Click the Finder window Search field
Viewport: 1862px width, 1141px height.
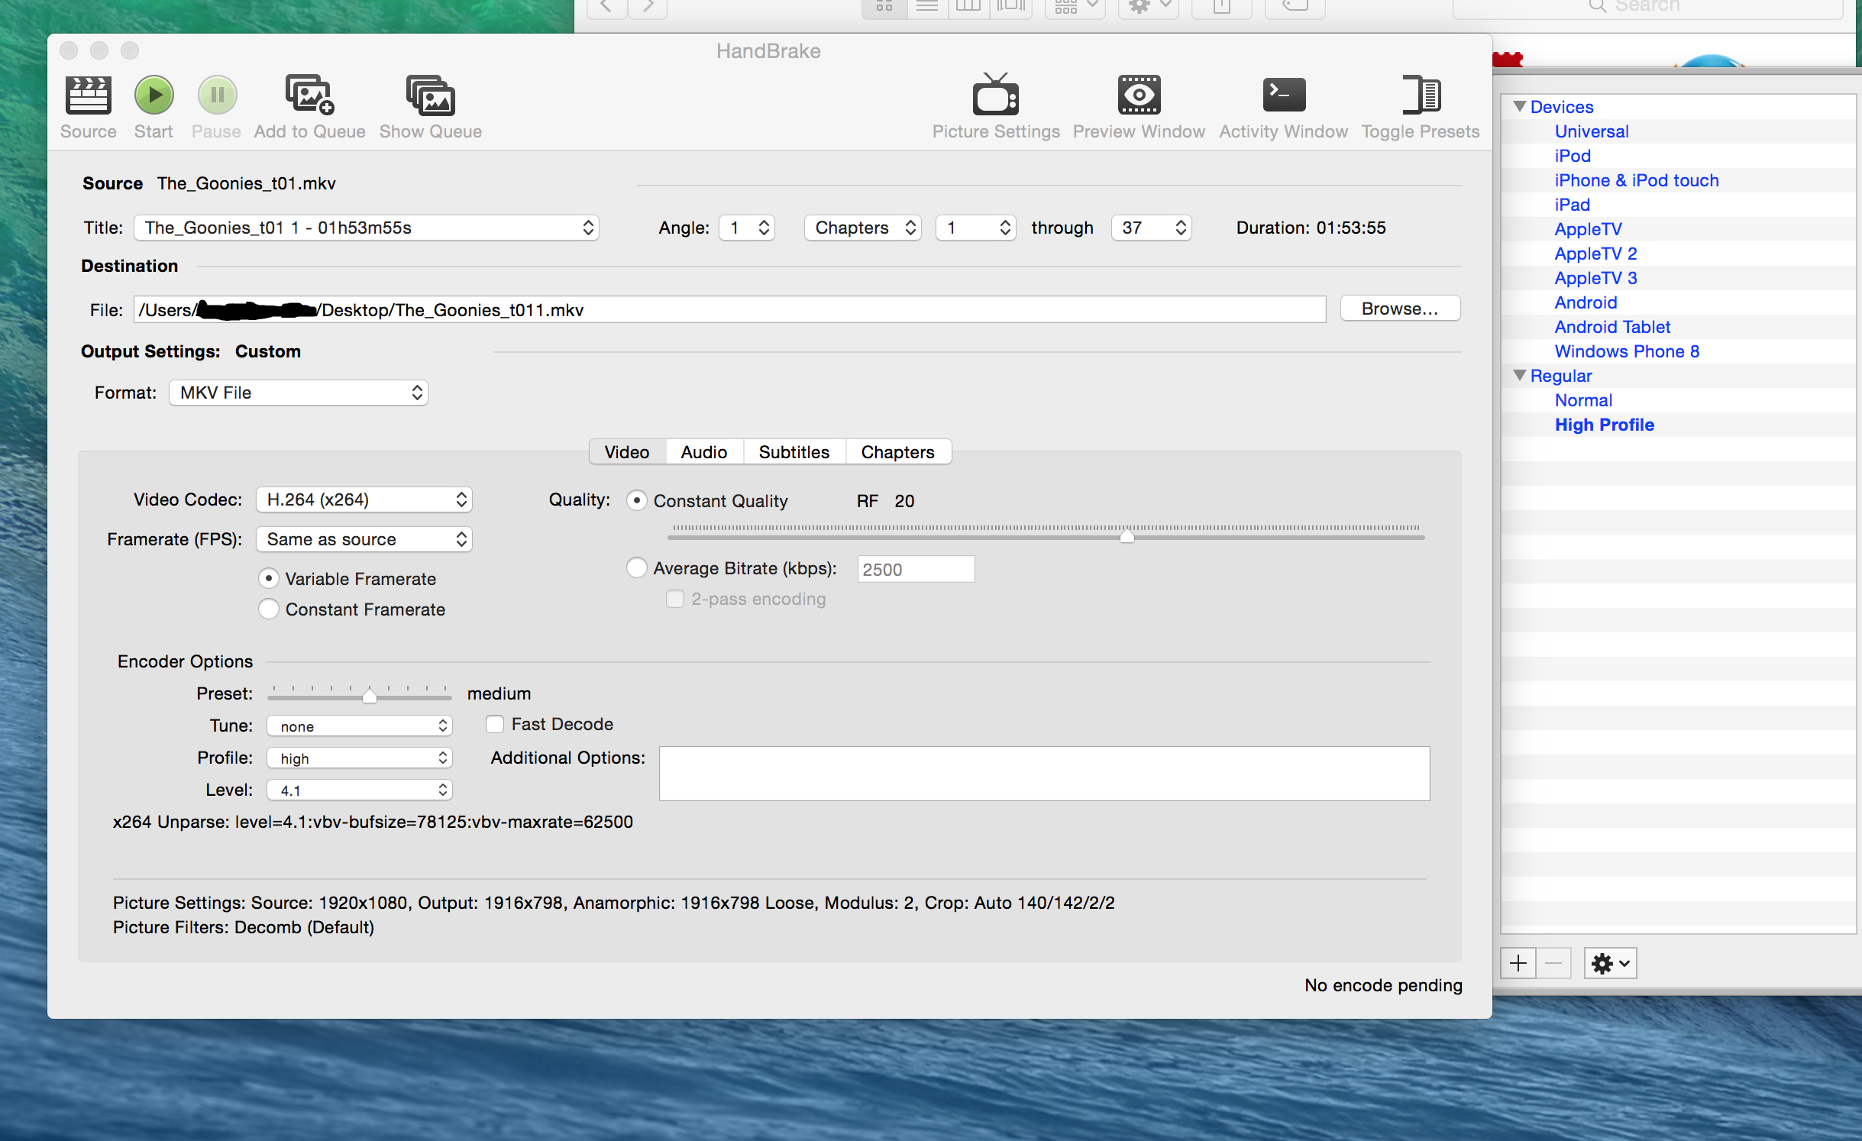tap(1648, 8)
